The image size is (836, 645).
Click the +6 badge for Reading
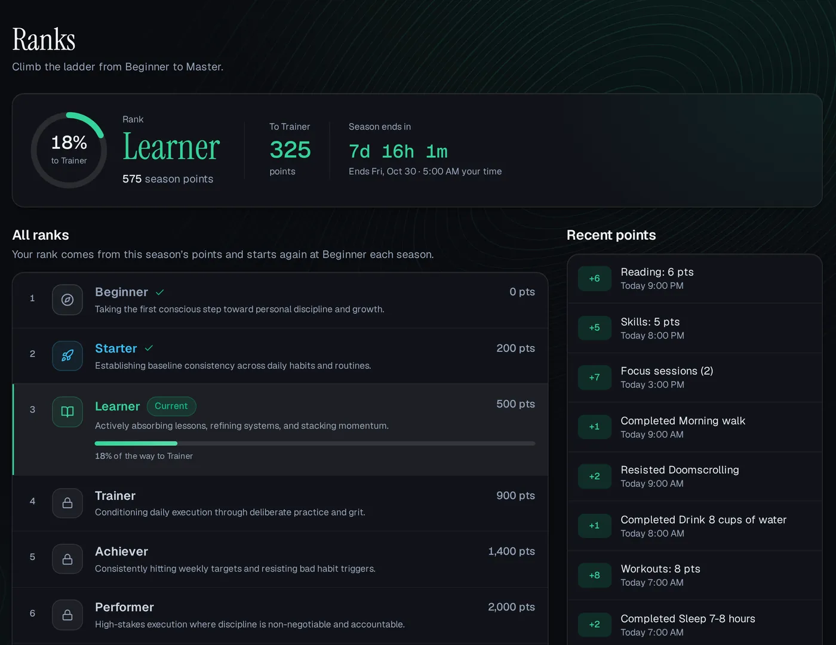coord(594,279)
